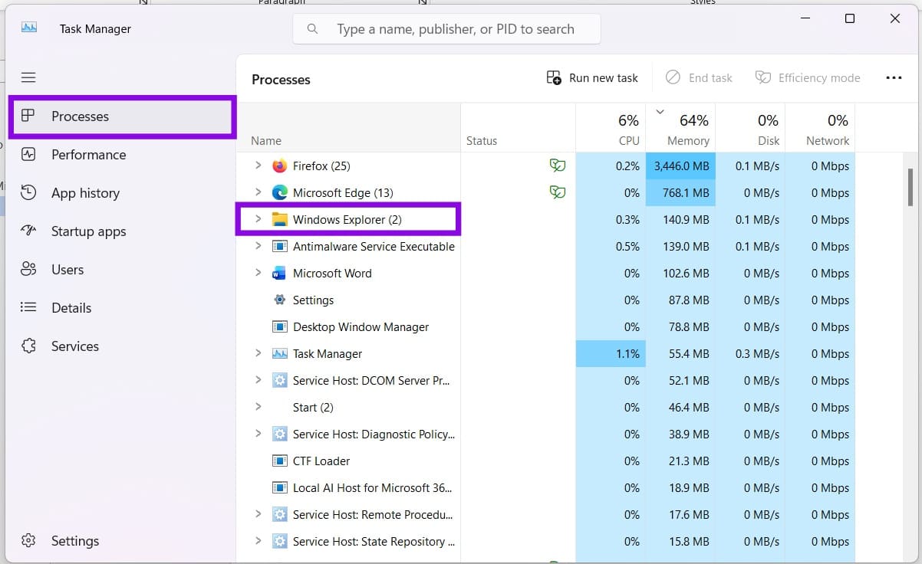Select Task Manager 0.3 MB/s disk cell
The height and width of the screenshot is (564, 922).
pos(750,353)
